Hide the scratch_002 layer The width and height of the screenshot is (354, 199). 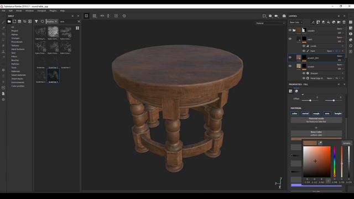pos(290,57)
